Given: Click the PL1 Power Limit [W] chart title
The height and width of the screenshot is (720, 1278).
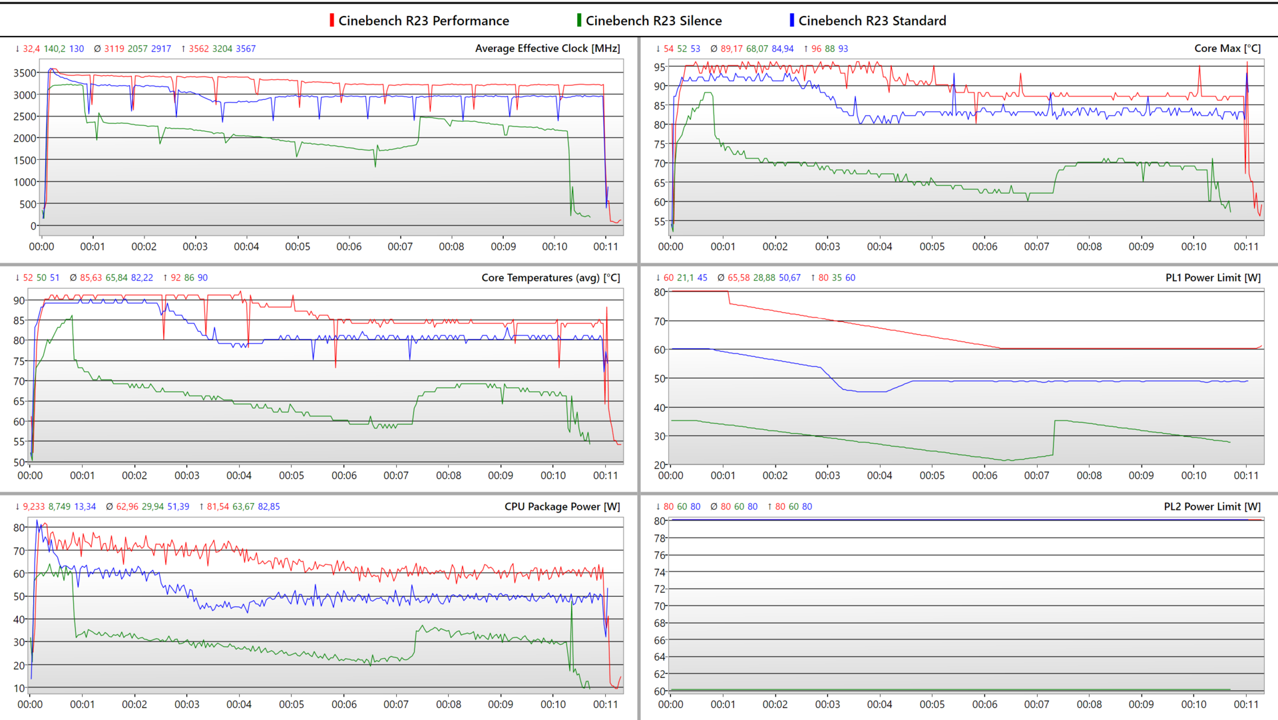Looking at the screenshot, I should (1213, 277).
